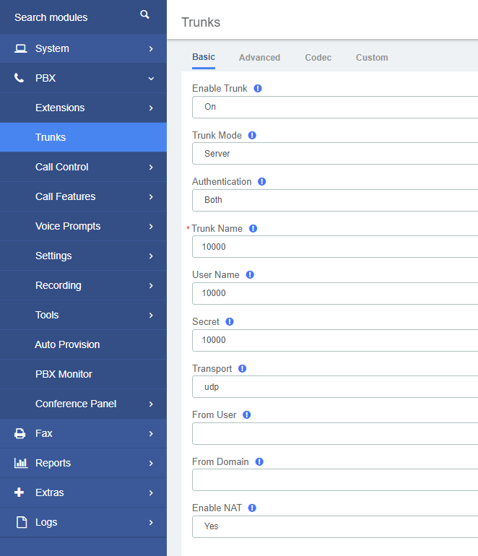Open Auto Provision in the sidebar
This screenshot has width=478, height=556.
(83, 344)
